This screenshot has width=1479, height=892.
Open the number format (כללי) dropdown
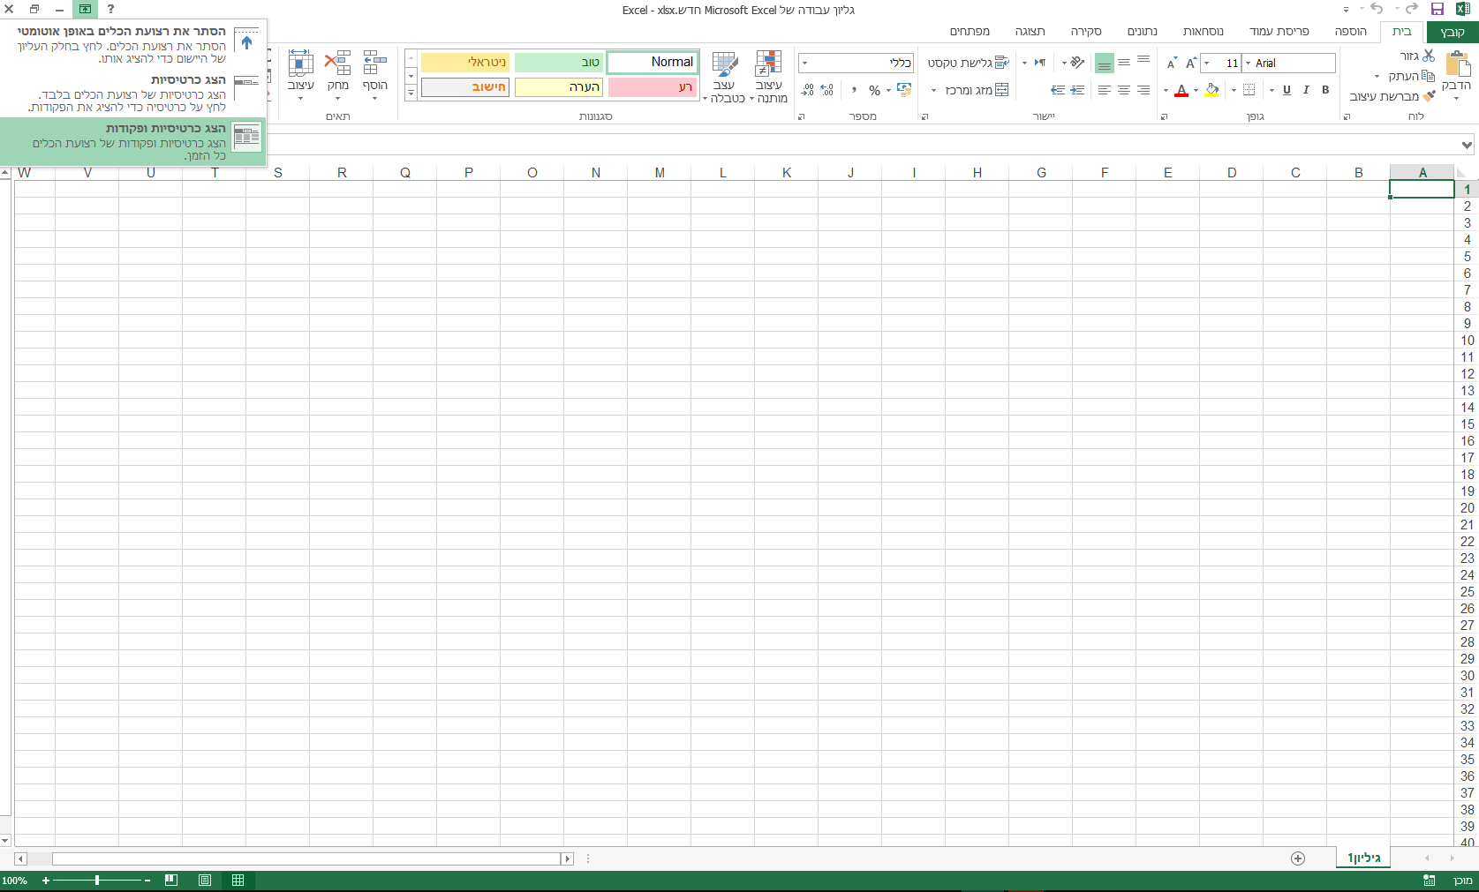[804, 63]
